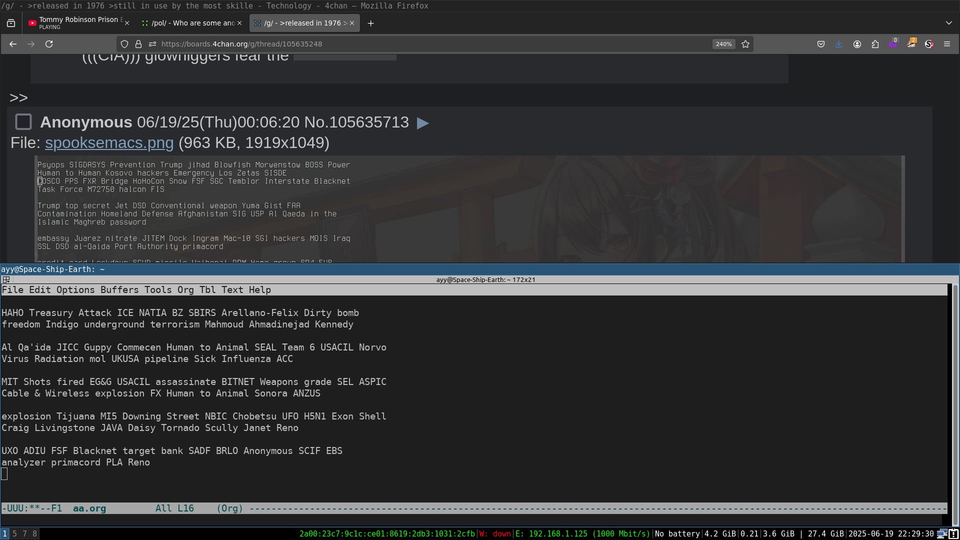The image size is (960, 540).
Task: Click the W: down wireless status
Action: click(x=495, y=533)
